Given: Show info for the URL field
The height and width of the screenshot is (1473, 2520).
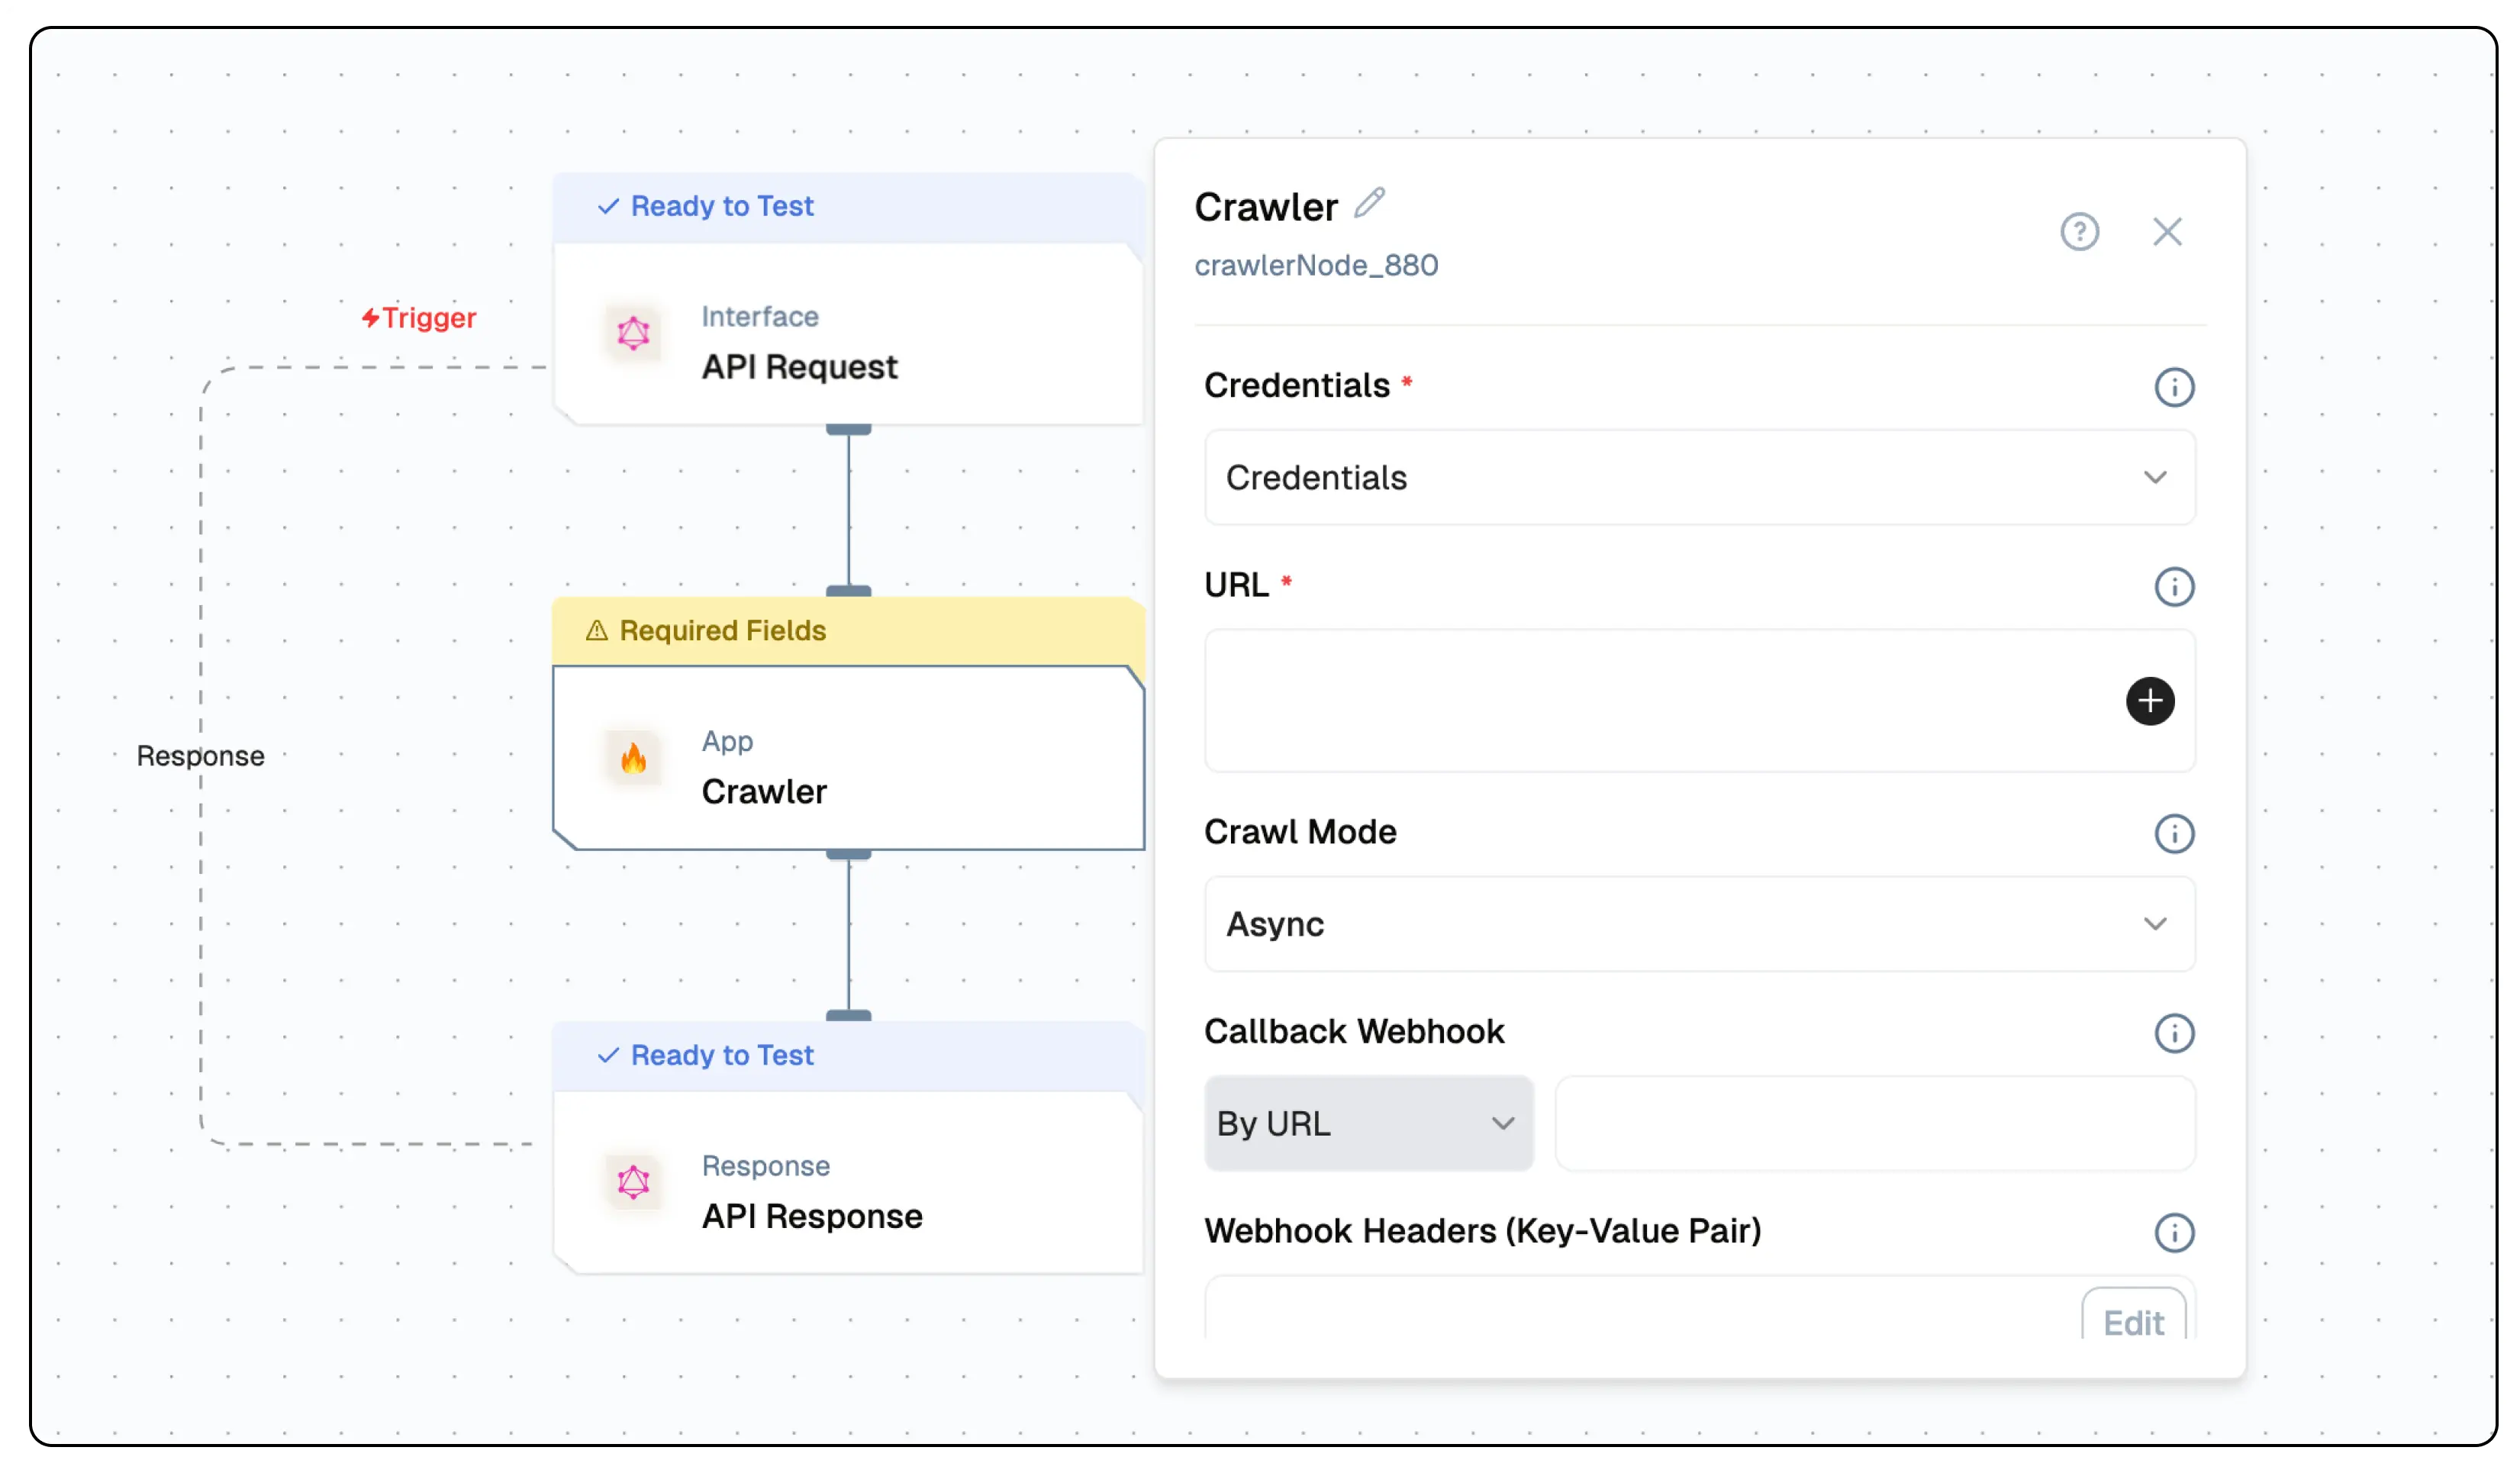Looking at the screenshot, I should [2174, 587].
